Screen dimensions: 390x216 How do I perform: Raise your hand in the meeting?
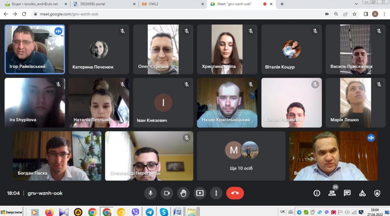click(x=183, y=193)
